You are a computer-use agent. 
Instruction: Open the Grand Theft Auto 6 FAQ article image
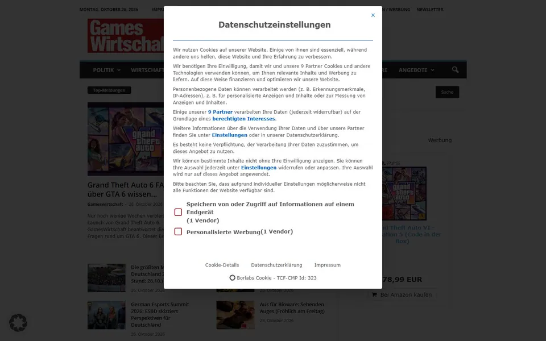pos(125,139)
